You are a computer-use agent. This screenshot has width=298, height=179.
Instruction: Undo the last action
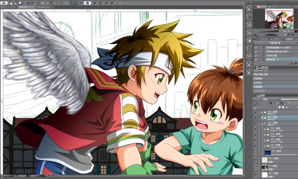point(28,3)
